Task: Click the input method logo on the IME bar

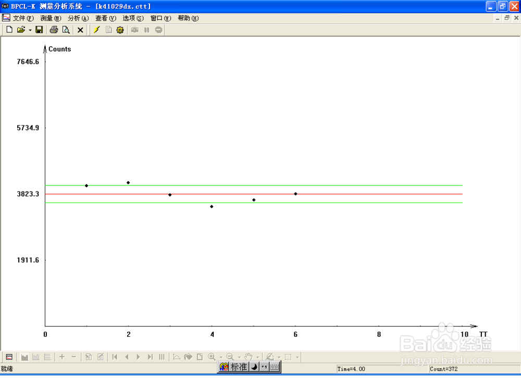Action: coord(224,367)
